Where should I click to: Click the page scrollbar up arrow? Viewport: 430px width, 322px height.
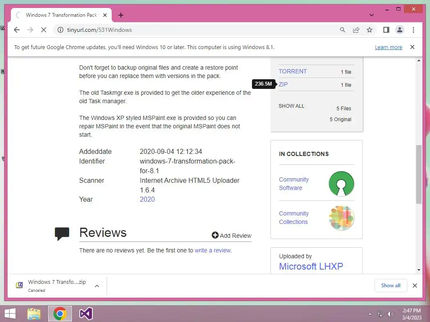pos(419,60)
